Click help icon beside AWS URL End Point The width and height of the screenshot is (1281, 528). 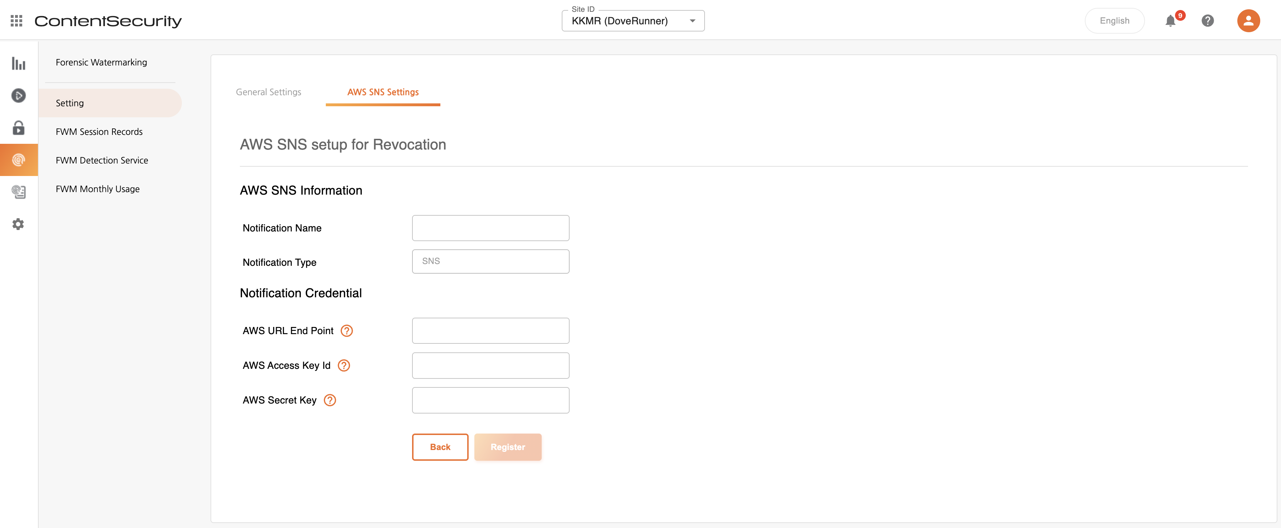click(x=347, y=331)
